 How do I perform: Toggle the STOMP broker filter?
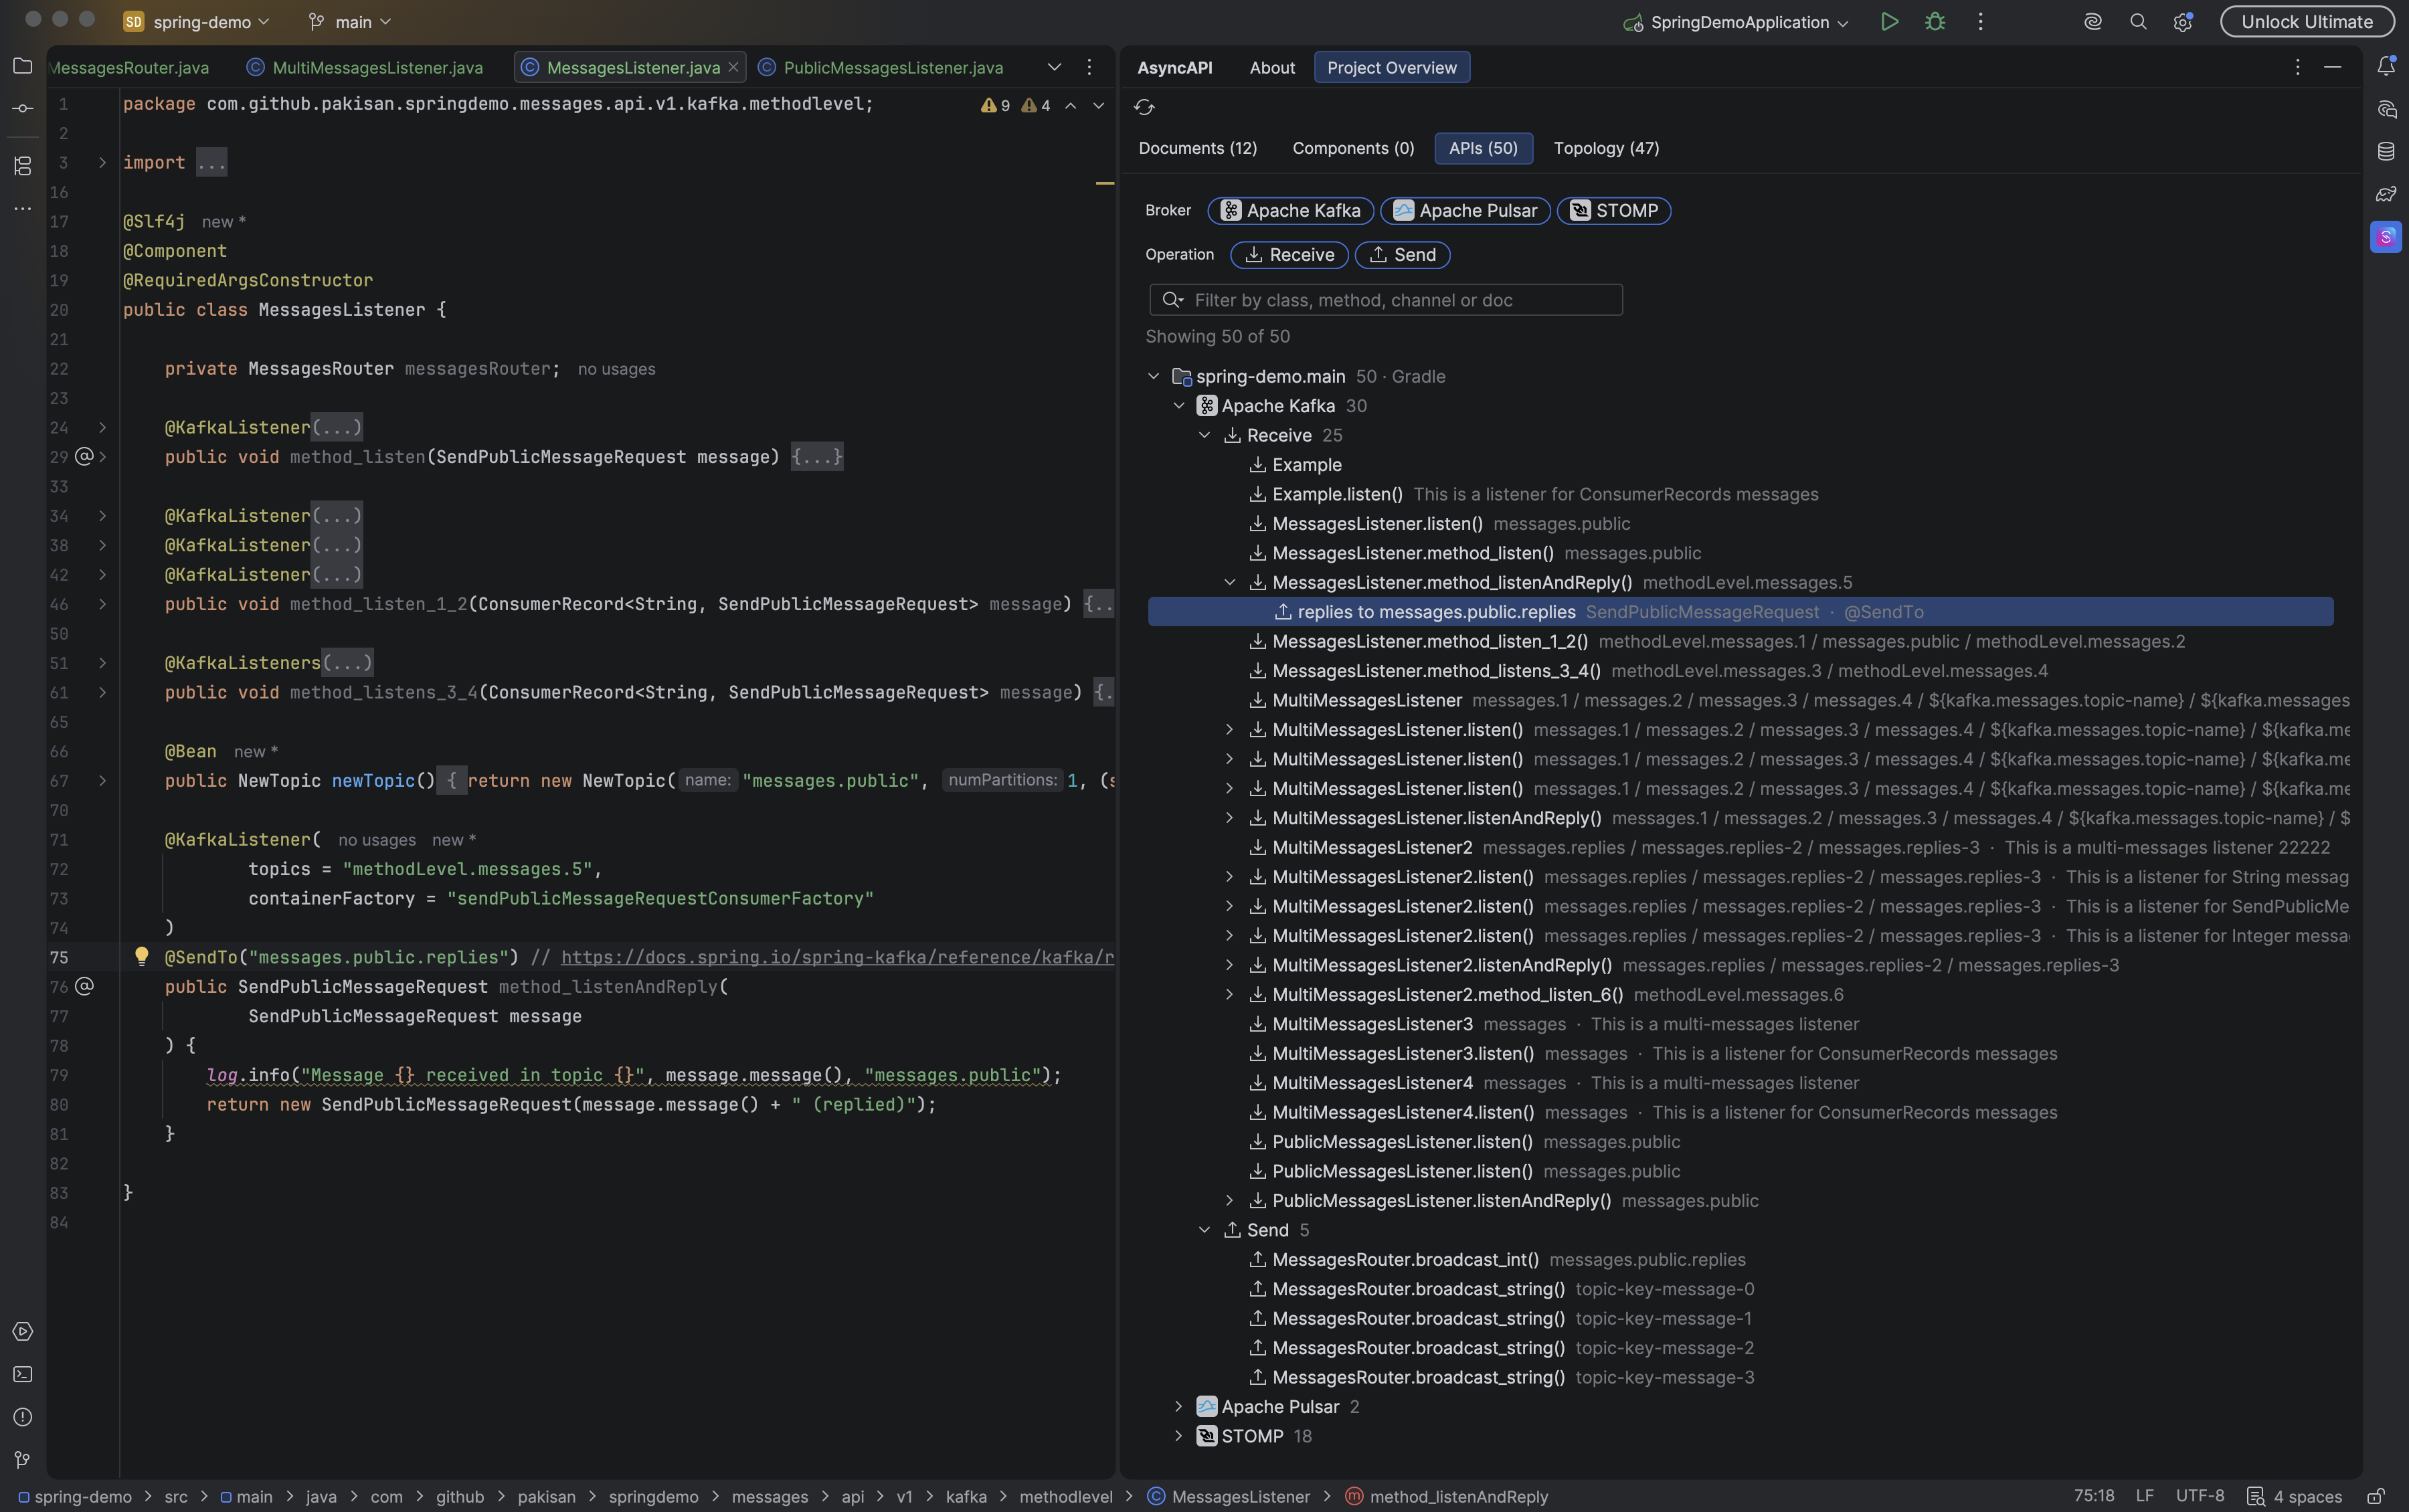click(x=1613, y=211)
